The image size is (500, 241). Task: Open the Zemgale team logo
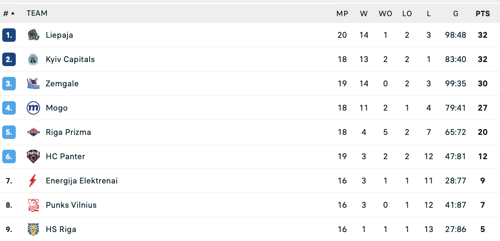[x=33, y=84]
